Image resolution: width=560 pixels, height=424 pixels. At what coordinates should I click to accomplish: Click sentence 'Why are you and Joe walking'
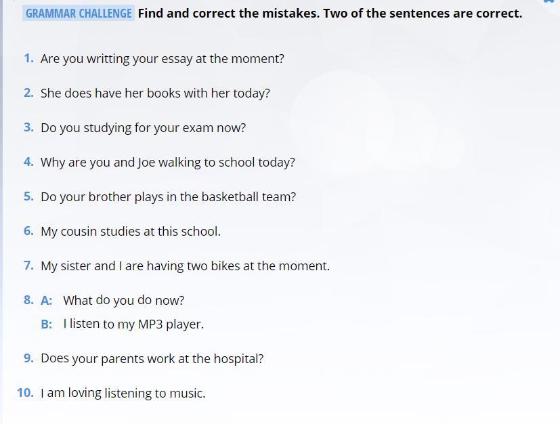[167, 163]
